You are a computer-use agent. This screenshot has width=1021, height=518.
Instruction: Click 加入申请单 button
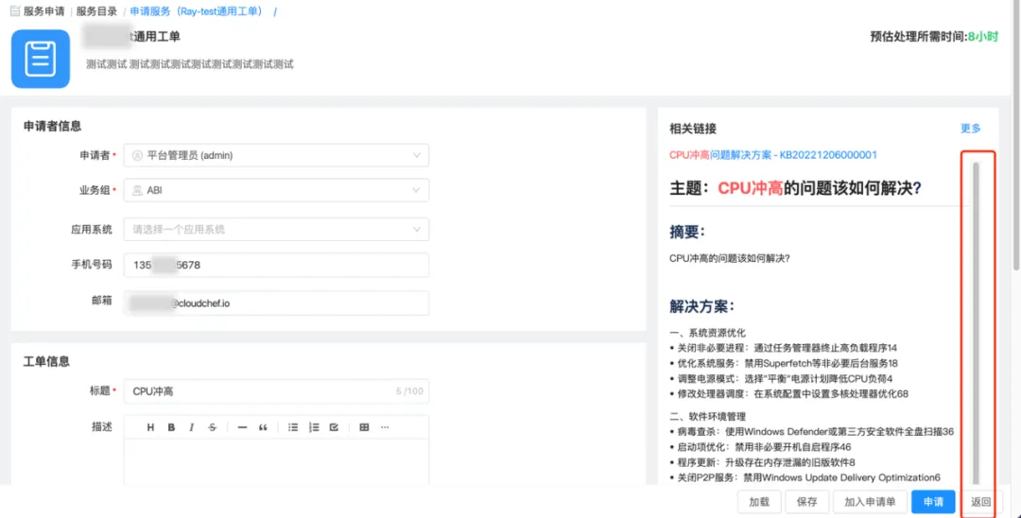[x=870, y=502]
